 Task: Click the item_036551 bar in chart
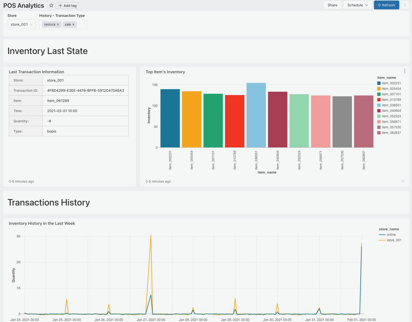[x=256, y=115]
